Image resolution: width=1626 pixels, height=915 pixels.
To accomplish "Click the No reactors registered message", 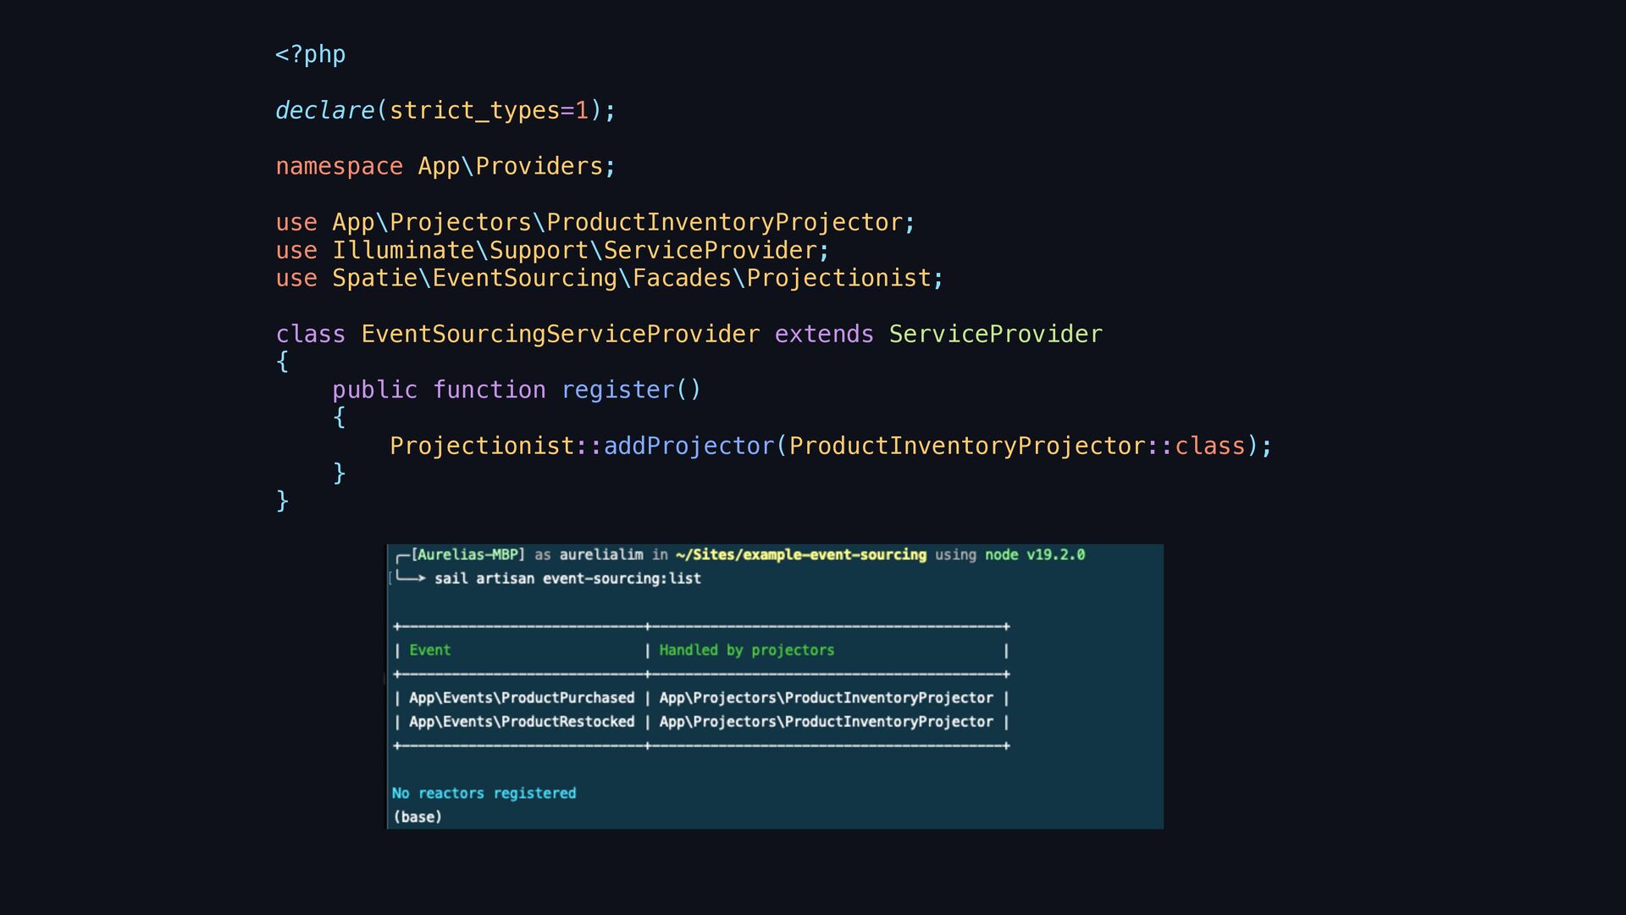I will [x=484, y=794].
